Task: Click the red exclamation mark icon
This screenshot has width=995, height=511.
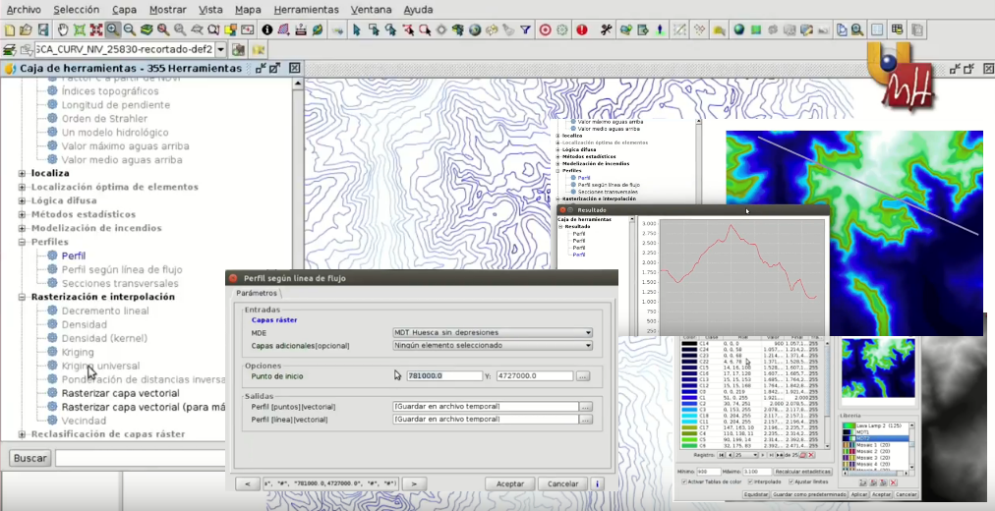Action: tap(582, 30)
